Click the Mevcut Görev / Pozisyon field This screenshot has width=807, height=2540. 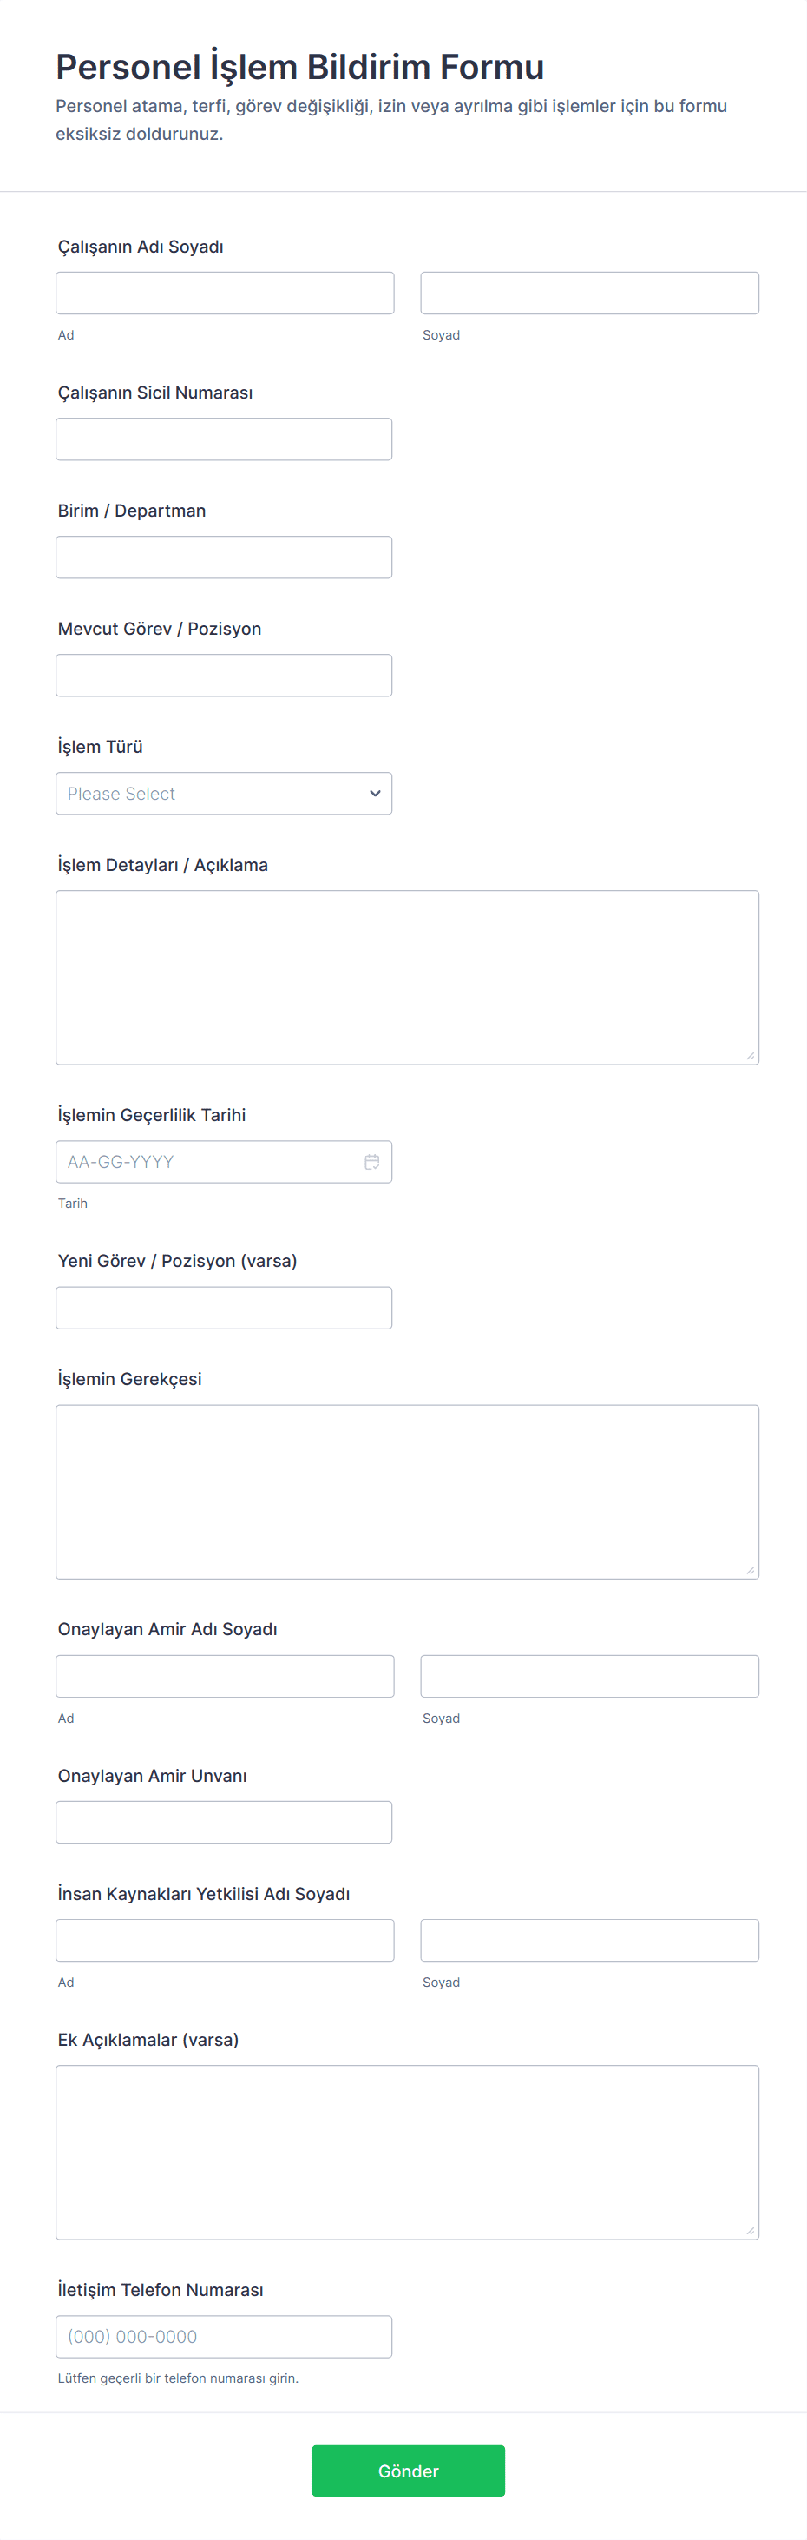click(224, 676)
